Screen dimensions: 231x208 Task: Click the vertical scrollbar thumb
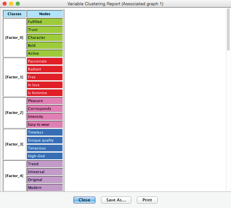tap(228, 30)
